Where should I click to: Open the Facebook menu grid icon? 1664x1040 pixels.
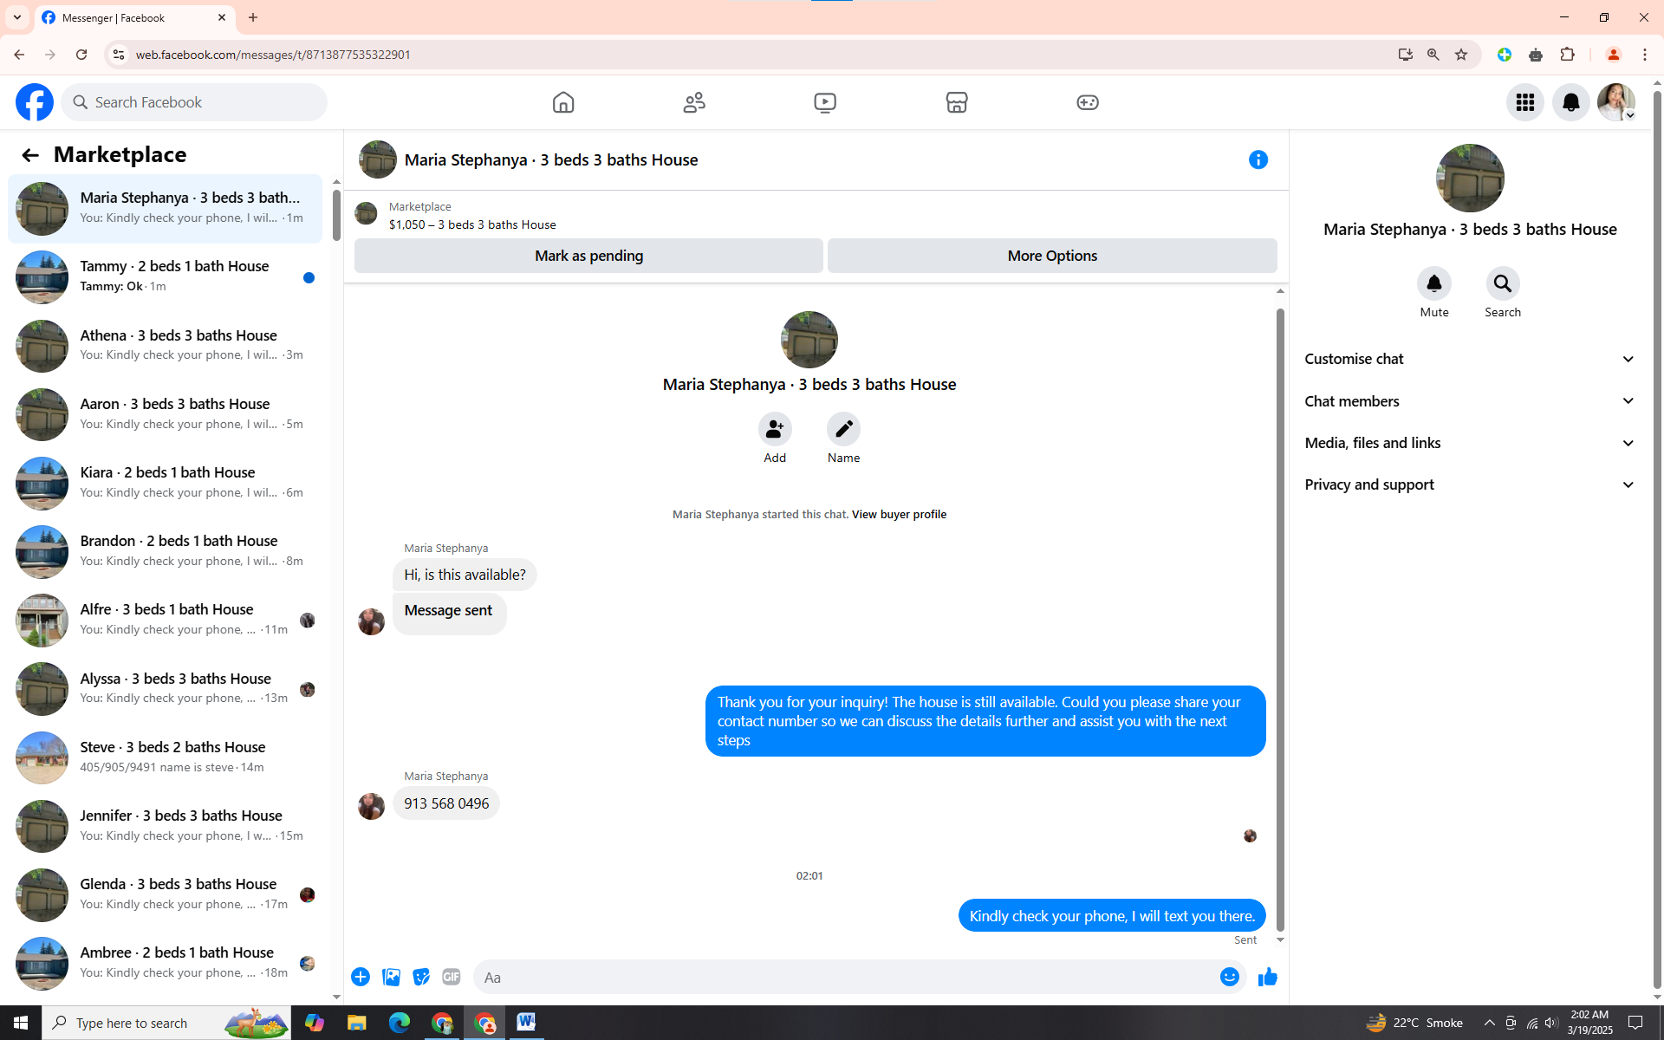[1524, 102]
